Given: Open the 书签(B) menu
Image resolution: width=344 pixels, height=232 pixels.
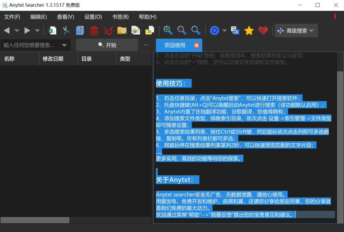Looking at the screenshot, I should click(120, 17).
